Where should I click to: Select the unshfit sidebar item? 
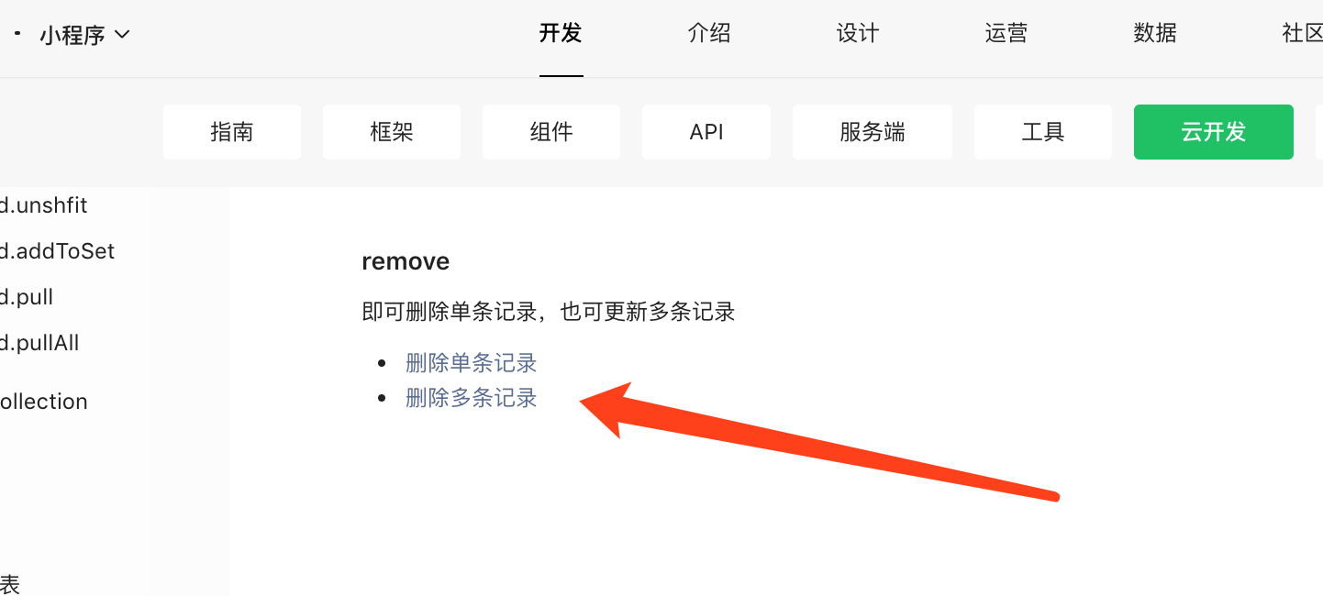(x=44, y=205)
